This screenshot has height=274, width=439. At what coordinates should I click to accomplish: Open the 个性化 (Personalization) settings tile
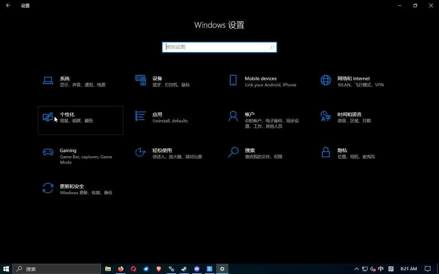[x=80, y=120]
